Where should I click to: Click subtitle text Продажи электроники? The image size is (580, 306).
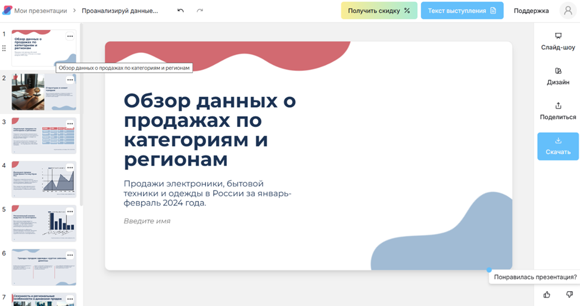(x=207, y=193)
